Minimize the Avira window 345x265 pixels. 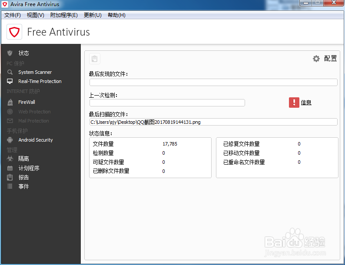306,3
